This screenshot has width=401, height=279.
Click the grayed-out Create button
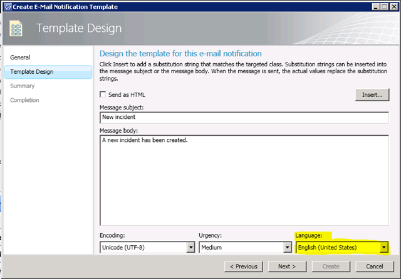[x=330, y=266]
